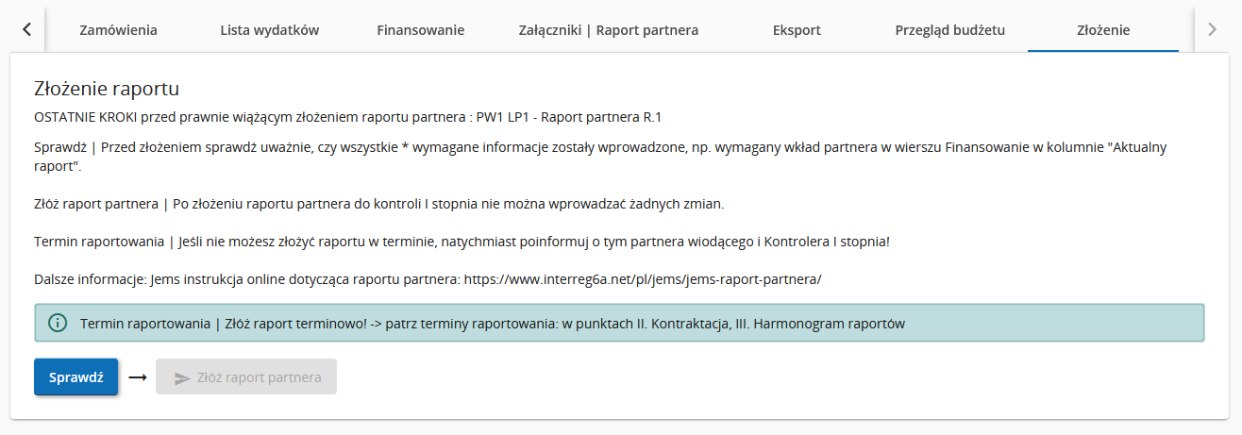Click the Złożenie raportu heading
1242x435 pixels.
point(107,89)
